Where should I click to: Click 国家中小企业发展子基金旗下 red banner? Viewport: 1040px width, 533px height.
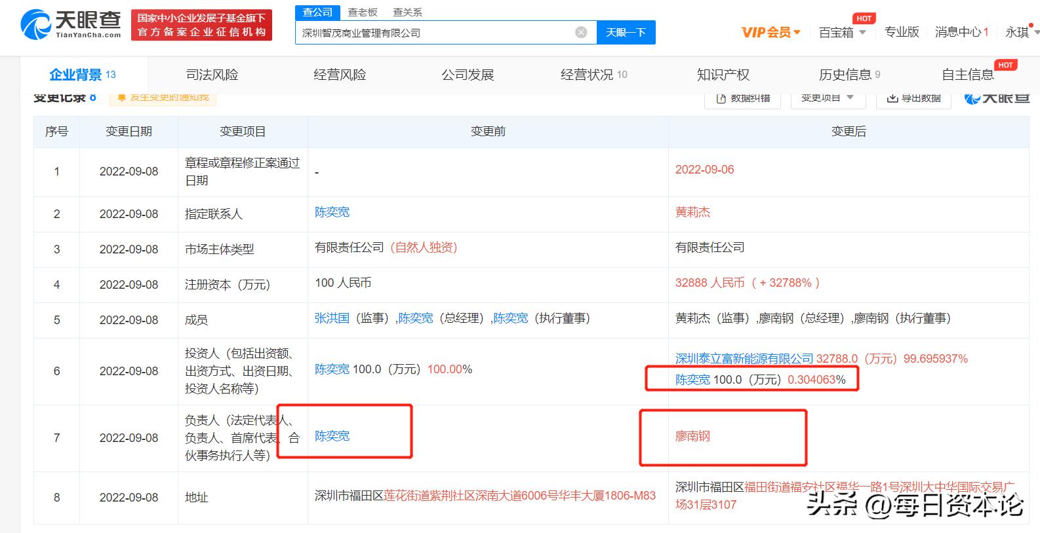coord(201,25)
